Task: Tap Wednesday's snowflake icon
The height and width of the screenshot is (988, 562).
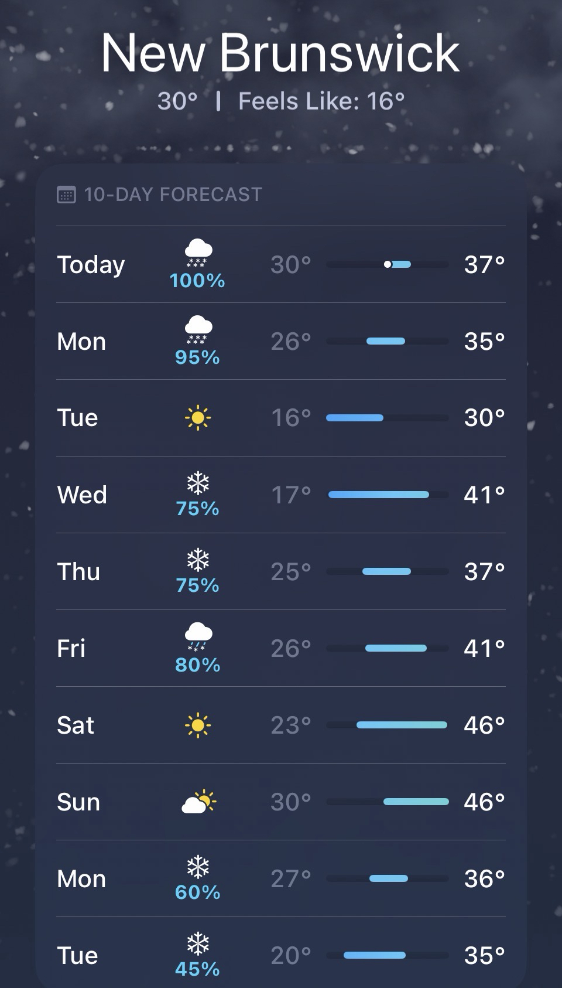Action: tap(198, 483)
